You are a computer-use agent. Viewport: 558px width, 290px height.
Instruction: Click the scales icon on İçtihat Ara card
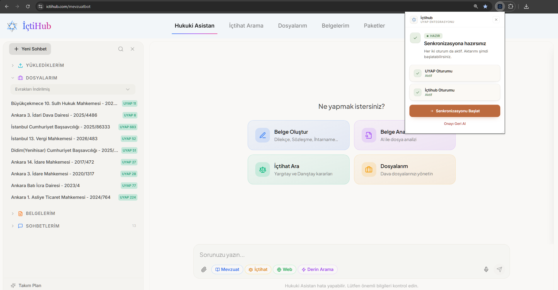coord(263,169)
